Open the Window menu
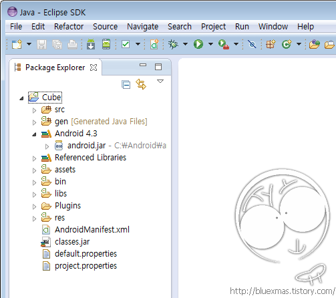 273,27
